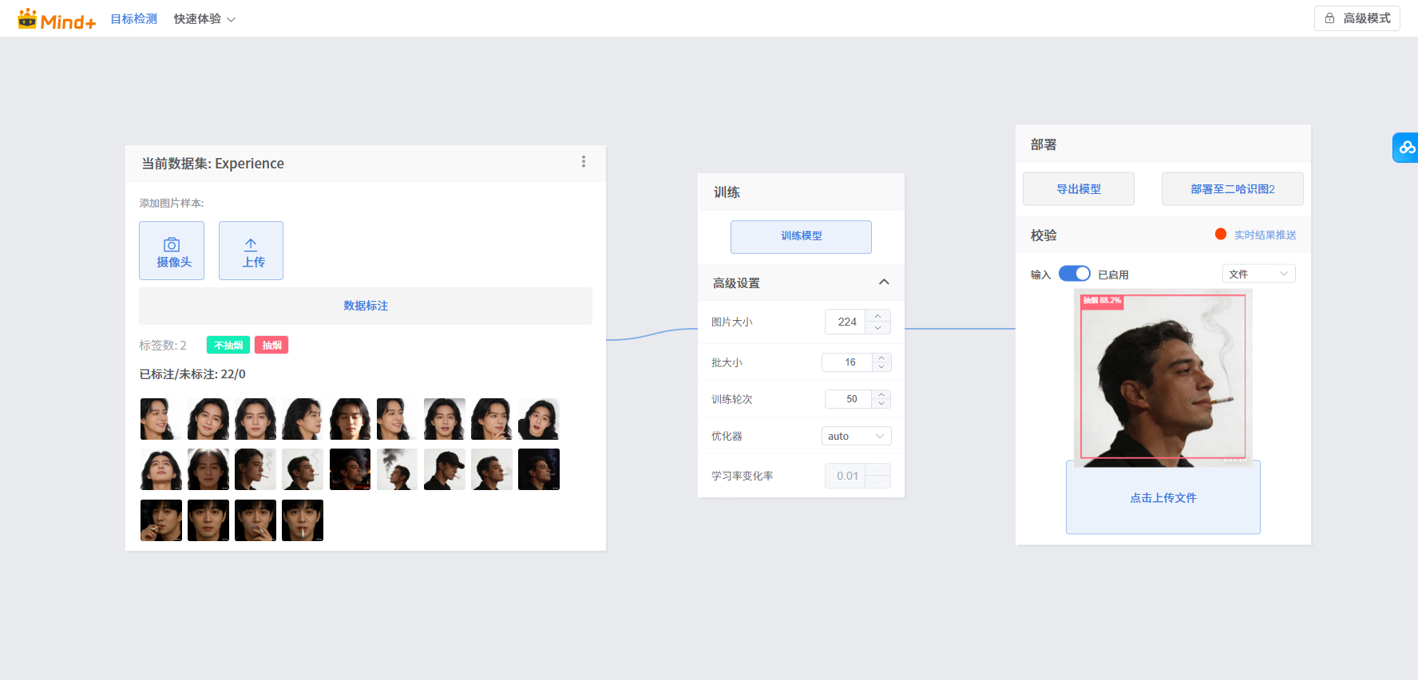Click the export model button
Image resolution: width=1418 pixels, height=680 pixels.
click(x=1078, y=189)
